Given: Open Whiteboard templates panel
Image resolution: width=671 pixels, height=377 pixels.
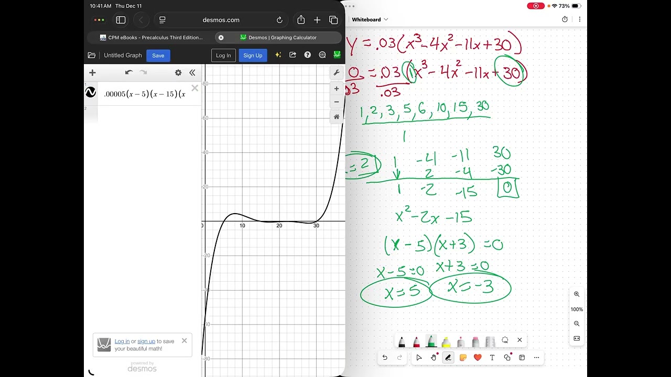Looking at the screenshot, I should pos(522,358).
